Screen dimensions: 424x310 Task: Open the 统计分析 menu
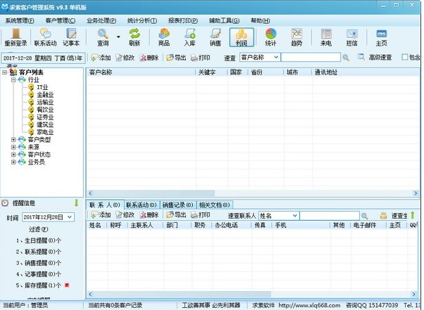pos(142,20)
